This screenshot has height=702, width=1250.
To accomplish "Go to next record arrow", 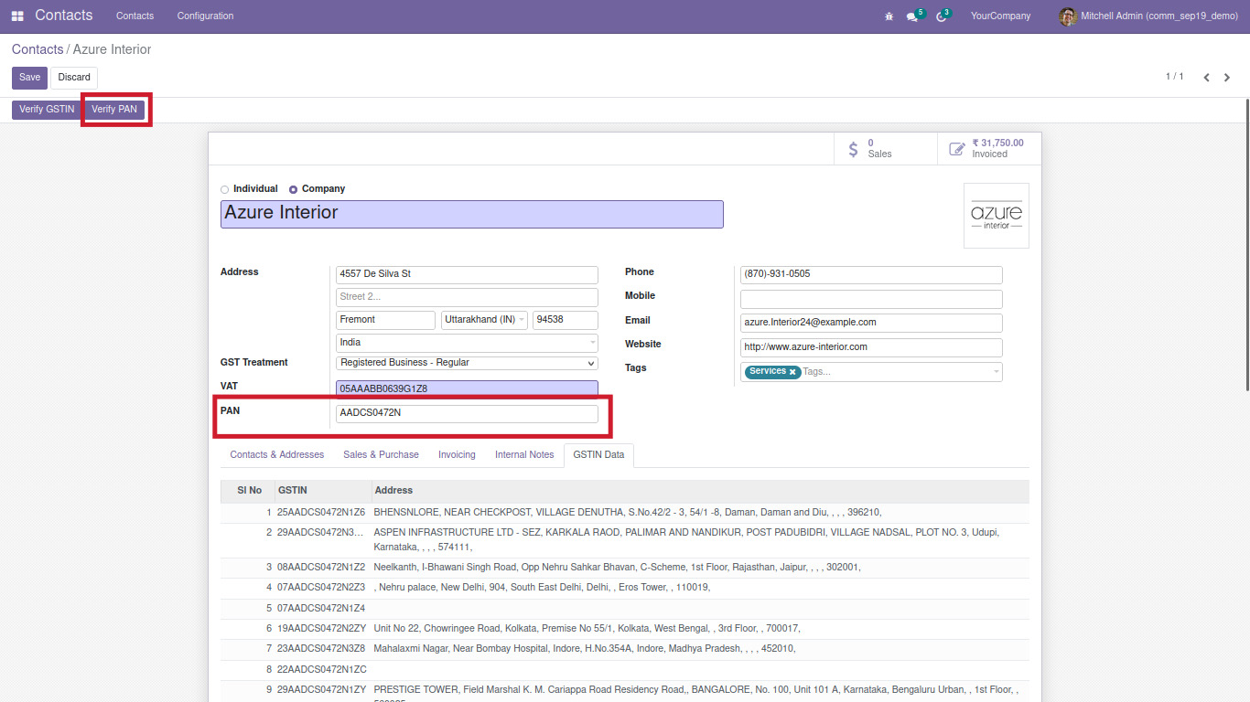I will point(1227,78).
